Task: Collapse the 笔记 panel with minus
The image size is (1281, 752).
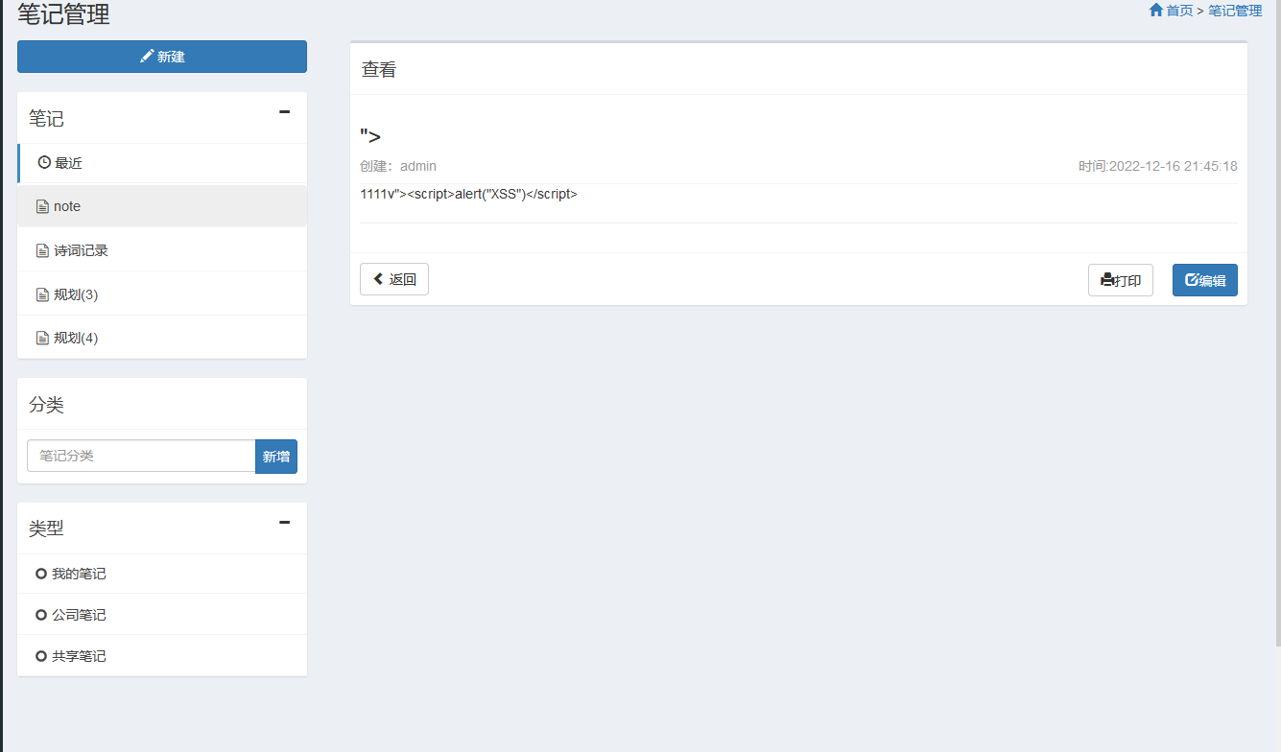Action: (284, 112)
